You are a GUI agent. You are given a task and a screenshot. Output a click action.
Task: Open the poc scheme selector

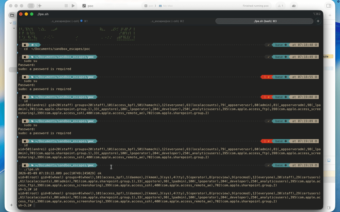pyautogui.click(x=149, y=6)
